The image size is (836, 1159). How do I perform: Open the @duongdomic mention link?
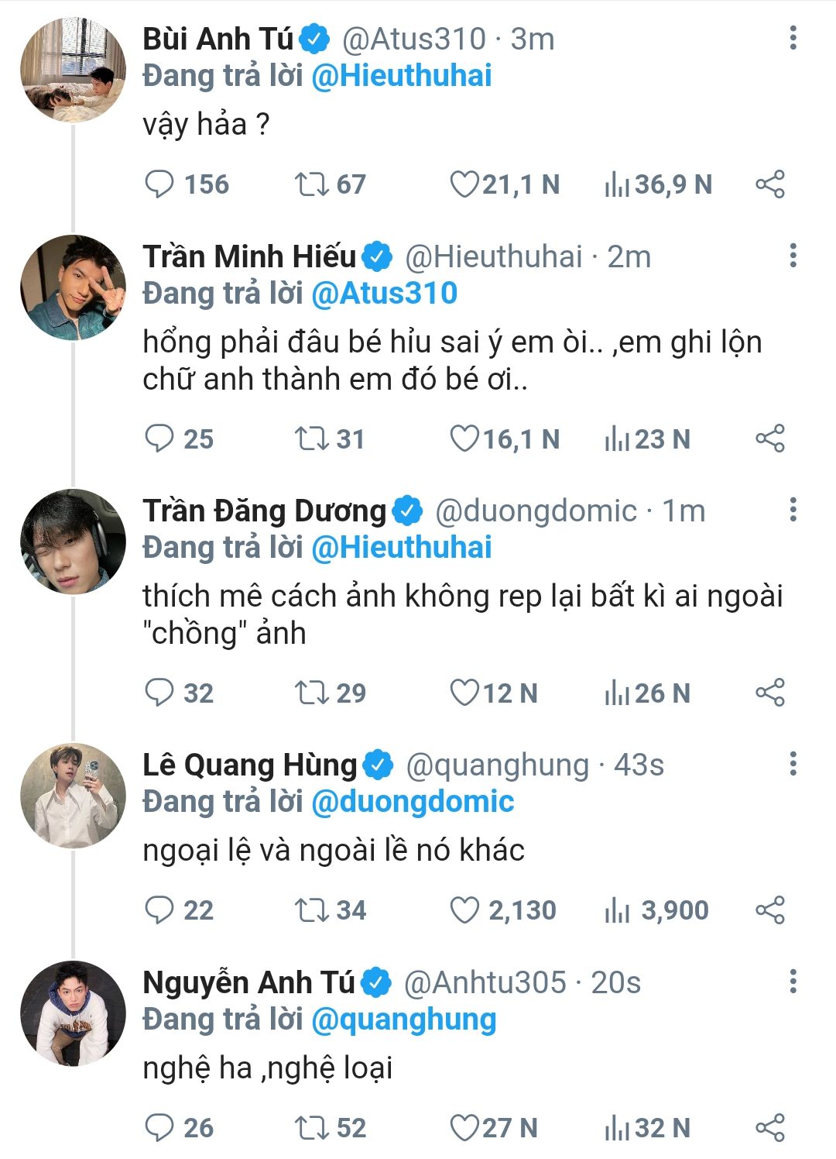413,802
